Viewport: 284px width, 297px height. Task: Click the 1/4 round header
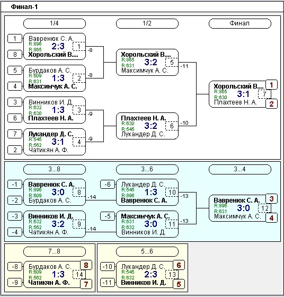coord(55,23)
